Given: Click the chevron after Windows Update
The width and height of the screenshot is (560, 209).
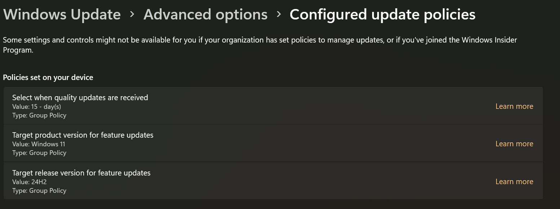Looking at the screenshot, I should [132, 14].
